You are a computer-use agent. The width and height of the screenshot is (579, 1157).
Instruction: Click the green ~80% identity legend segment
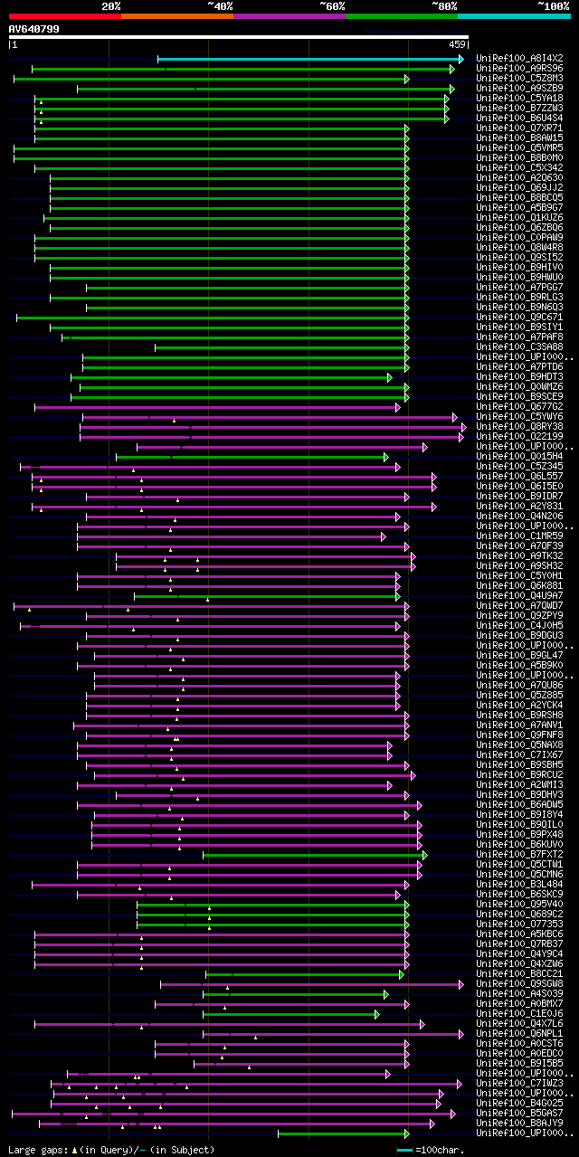pyautogui.click(x=402, y=16)
